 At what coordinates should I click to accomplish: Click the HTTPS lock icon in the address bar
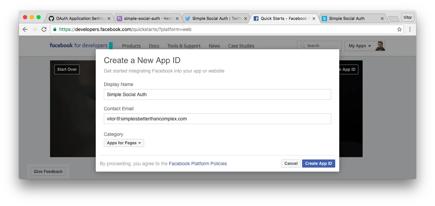point(54,29)
